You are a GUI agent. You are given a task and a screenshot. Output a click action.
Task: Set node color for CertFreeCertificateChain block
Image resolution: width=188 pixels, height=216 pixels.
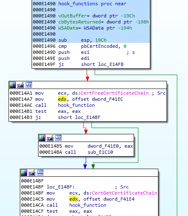click(x=13, y=85)
